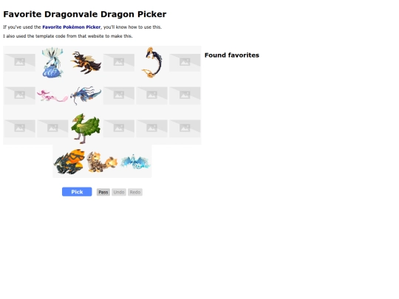The height and width of the screenshot is (299, 399).
Task: Select the first placeholder image in top row
Action: pos(20,62)
